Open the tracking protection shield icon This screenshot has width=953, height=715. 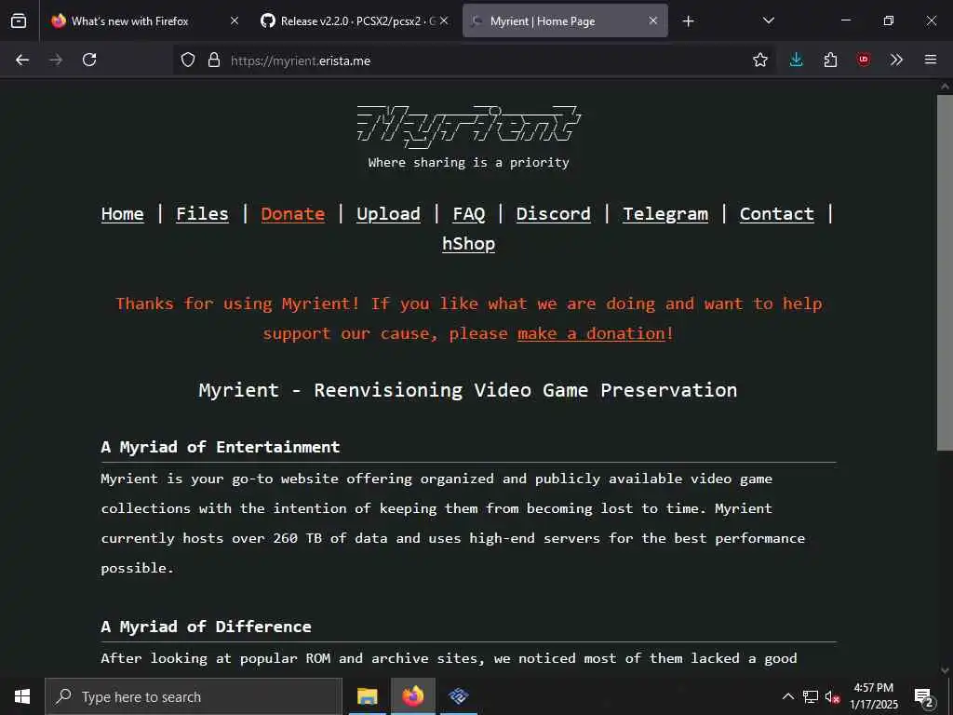(188, 61)
